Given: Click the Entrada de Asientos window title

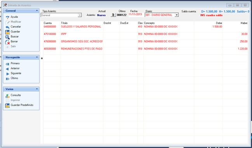Looking at the screenshot, I should (x=19, y=5).
